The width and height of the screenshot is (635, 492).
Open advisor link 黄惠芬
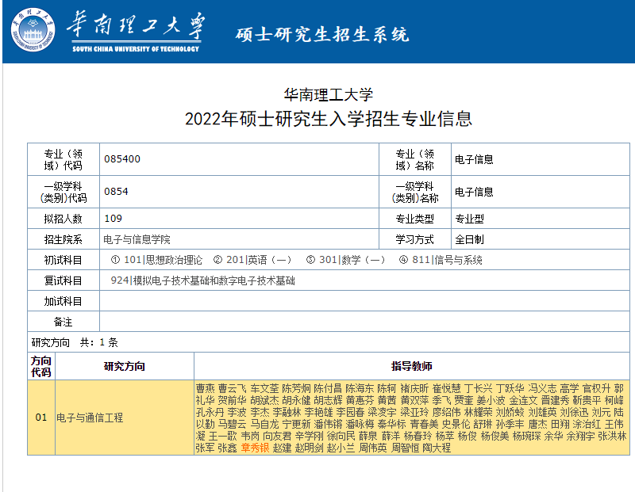tap(360, 400)
